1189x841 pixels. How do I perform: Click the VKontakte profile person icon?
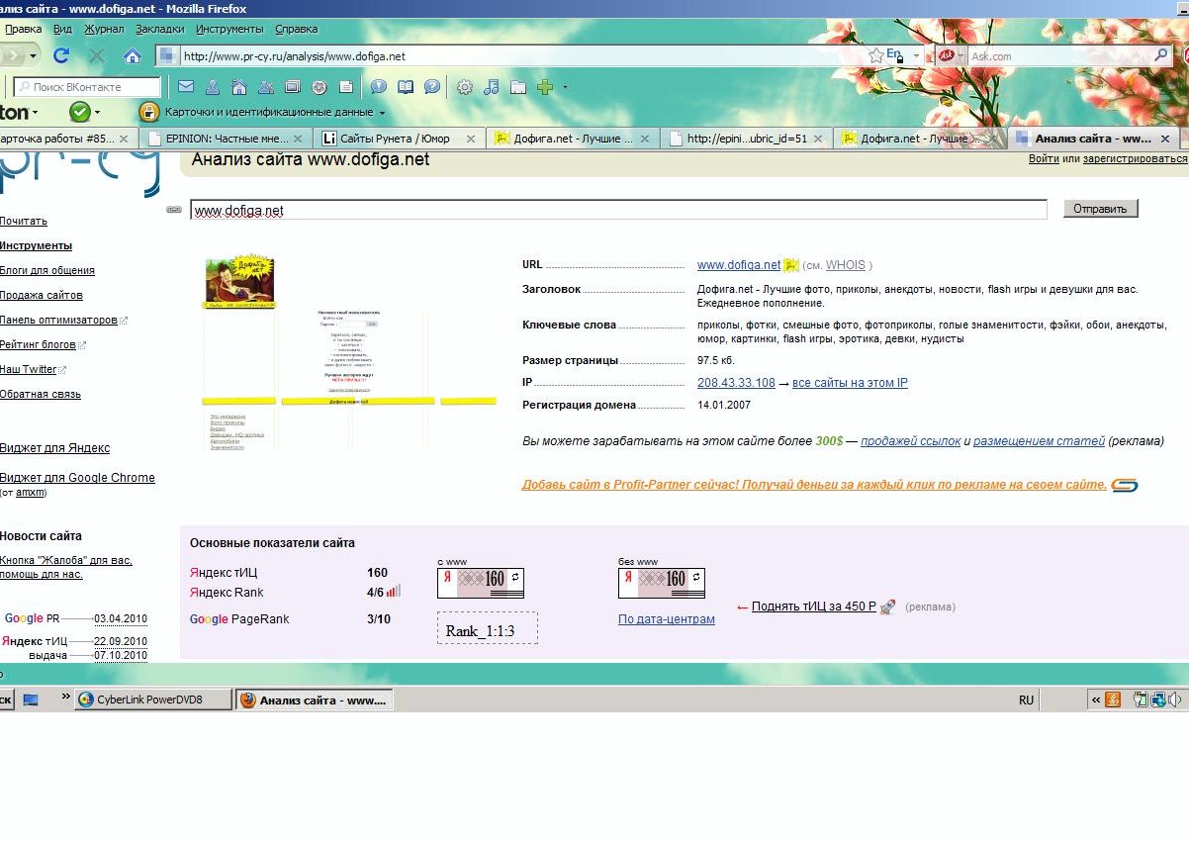[x=213, y=87]
